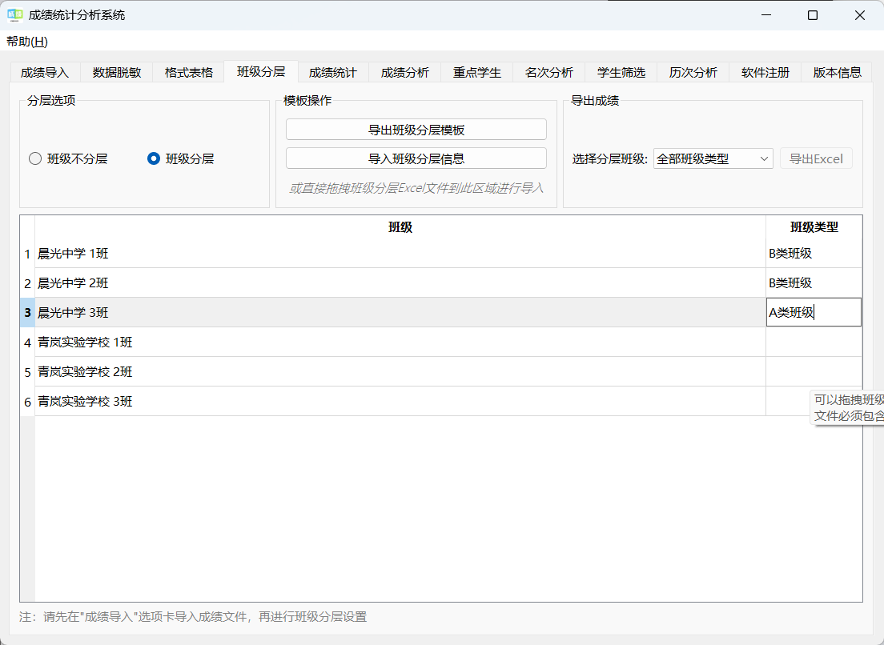Select row 青岚实验学校 2班
This screenshot has width=884, height=645.
[400, 372]
